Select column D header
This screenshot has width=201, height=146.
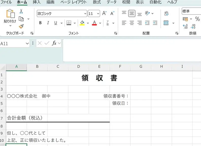click(79, 67)
